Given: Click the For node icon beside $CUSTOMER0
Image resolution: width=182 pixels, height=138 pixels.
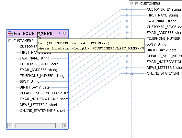Looking at the screenshot, I should click(10, 34).
